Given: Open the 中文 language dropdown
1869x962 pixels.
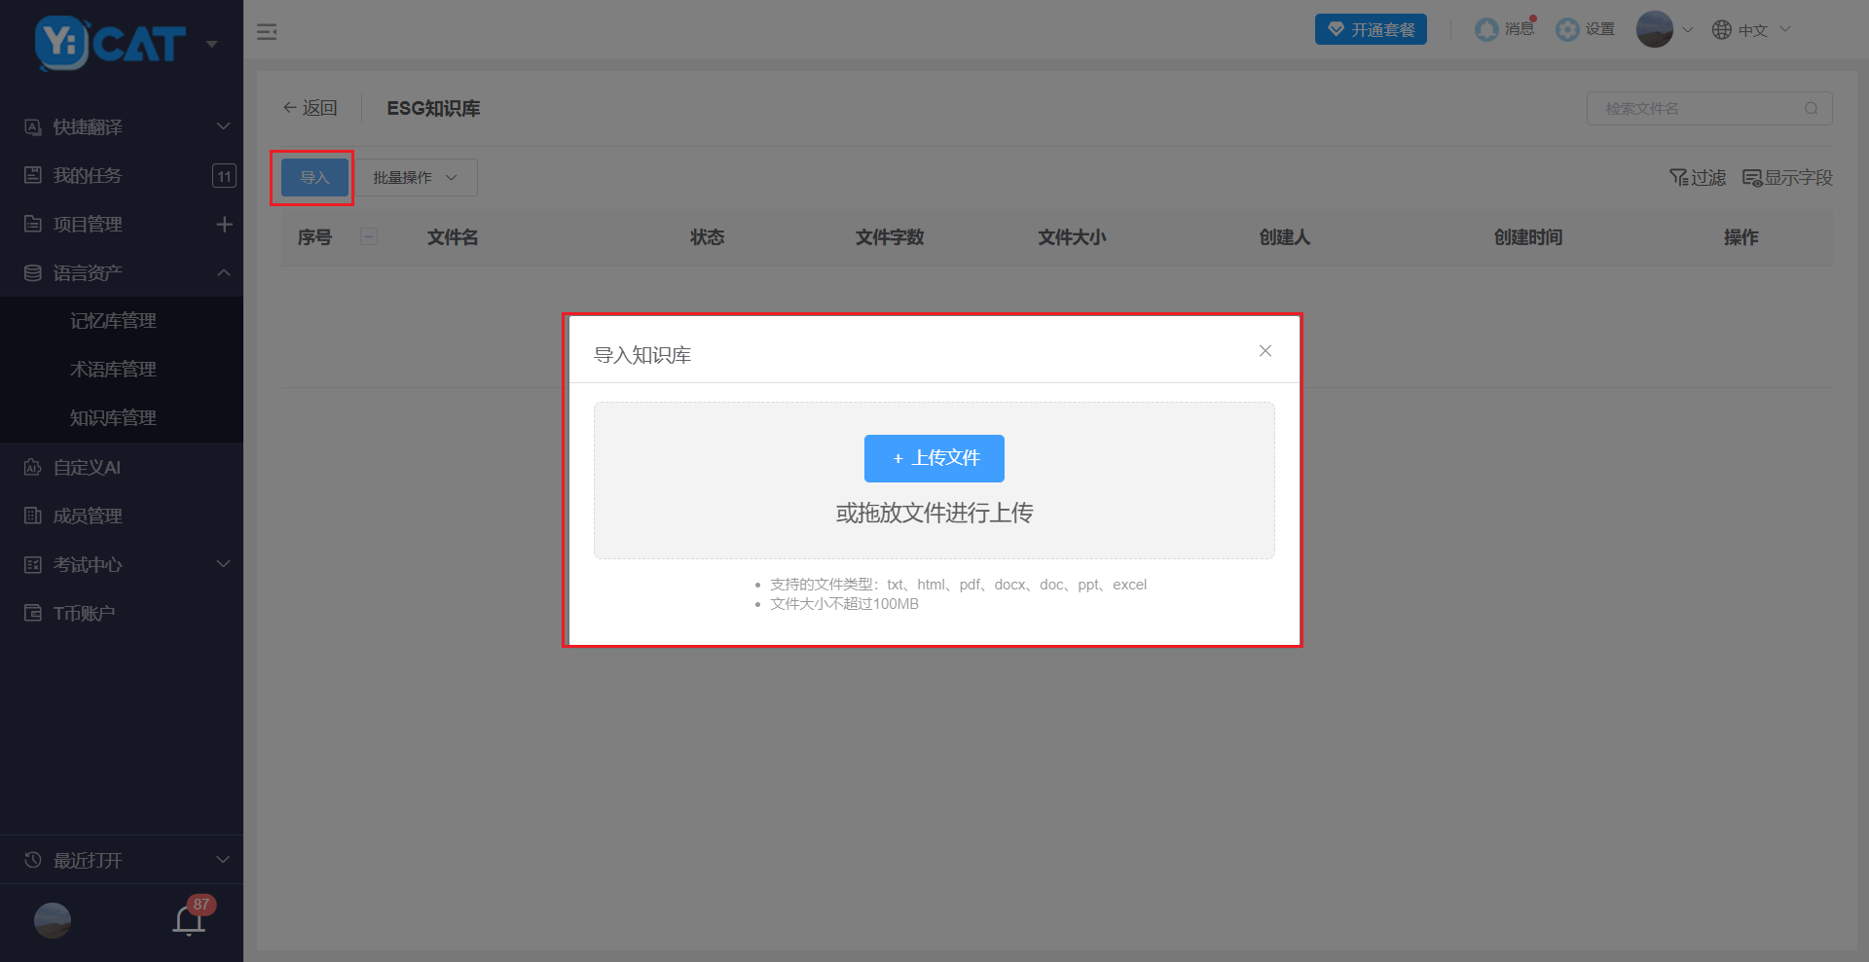Looking at the screenshot, I should (1751, 30).
